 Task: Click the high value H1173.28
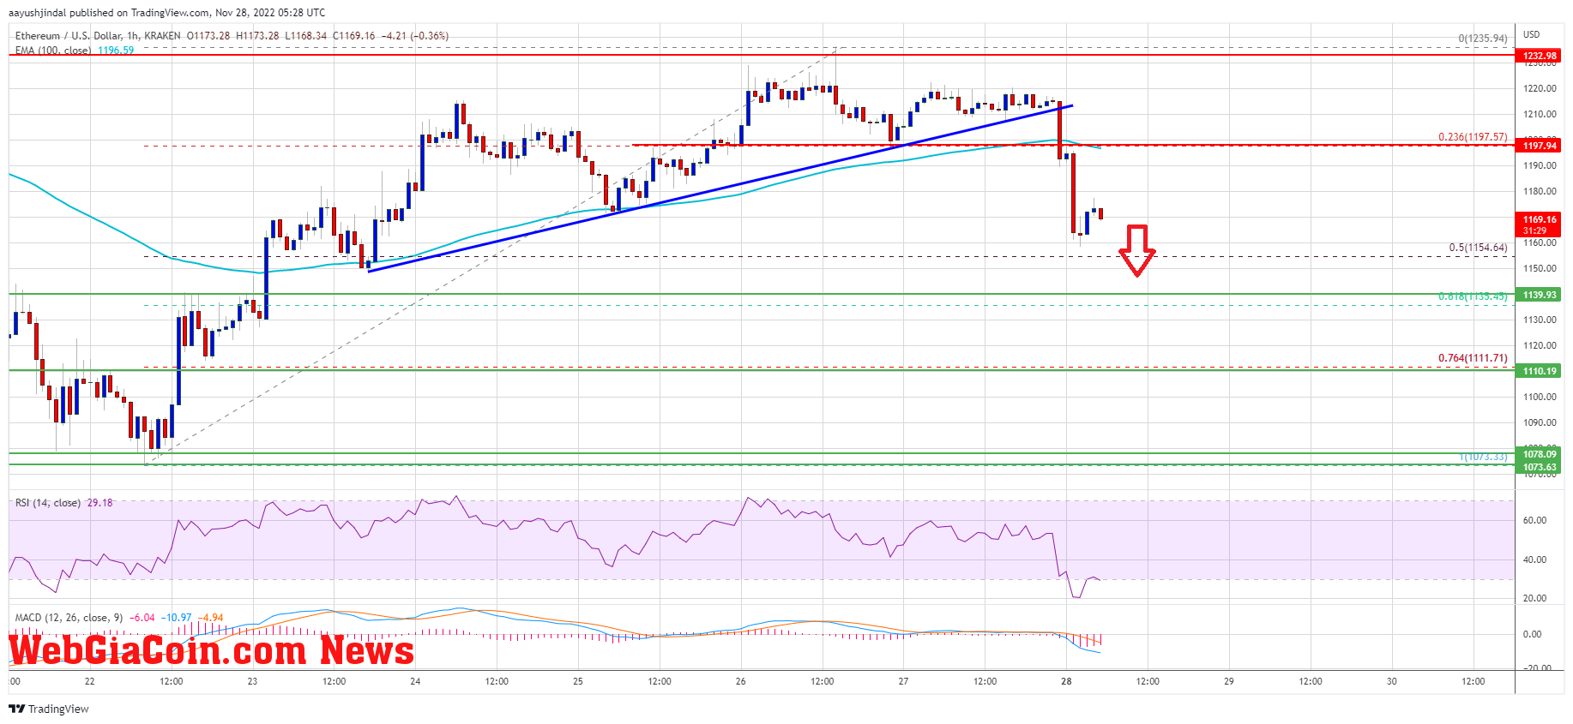pyautogui.click(x=256, y=36)
